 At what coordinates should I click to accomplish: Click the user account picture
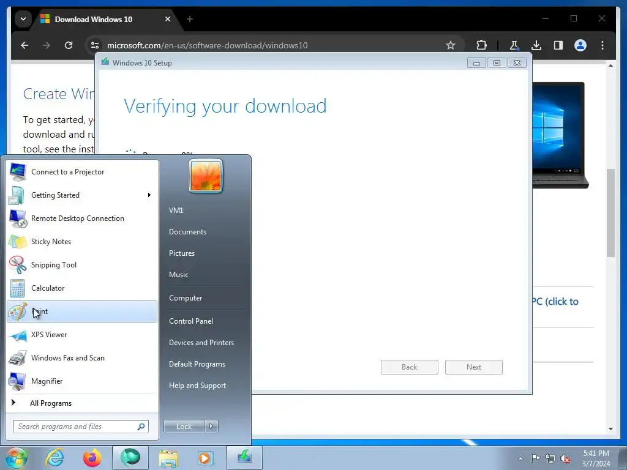(x=206, y=176)
